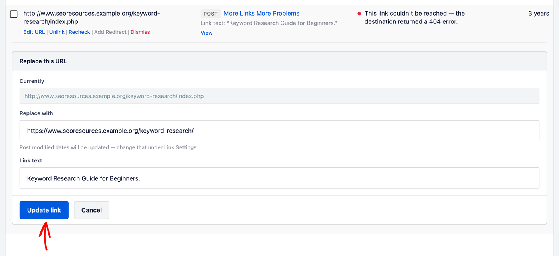Click the '3 years' age text
This screenshot has height=256, width=559.
539,14
